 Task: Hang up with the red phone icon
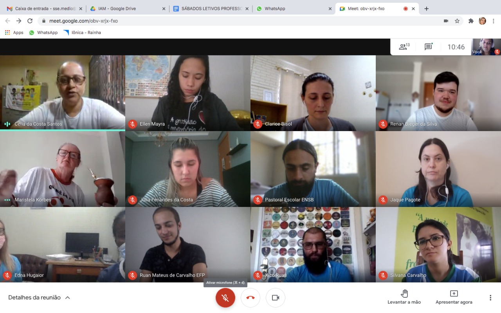pos(250,298)
